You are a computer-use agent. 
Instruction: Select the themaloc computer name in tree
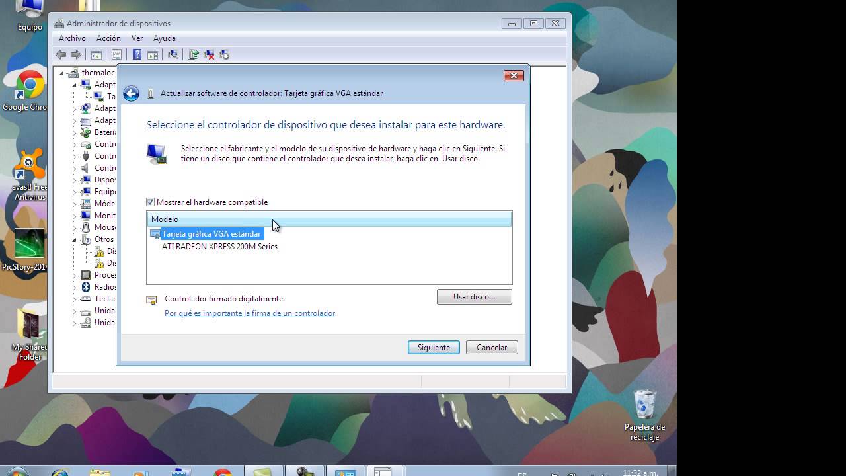[98, 73]
